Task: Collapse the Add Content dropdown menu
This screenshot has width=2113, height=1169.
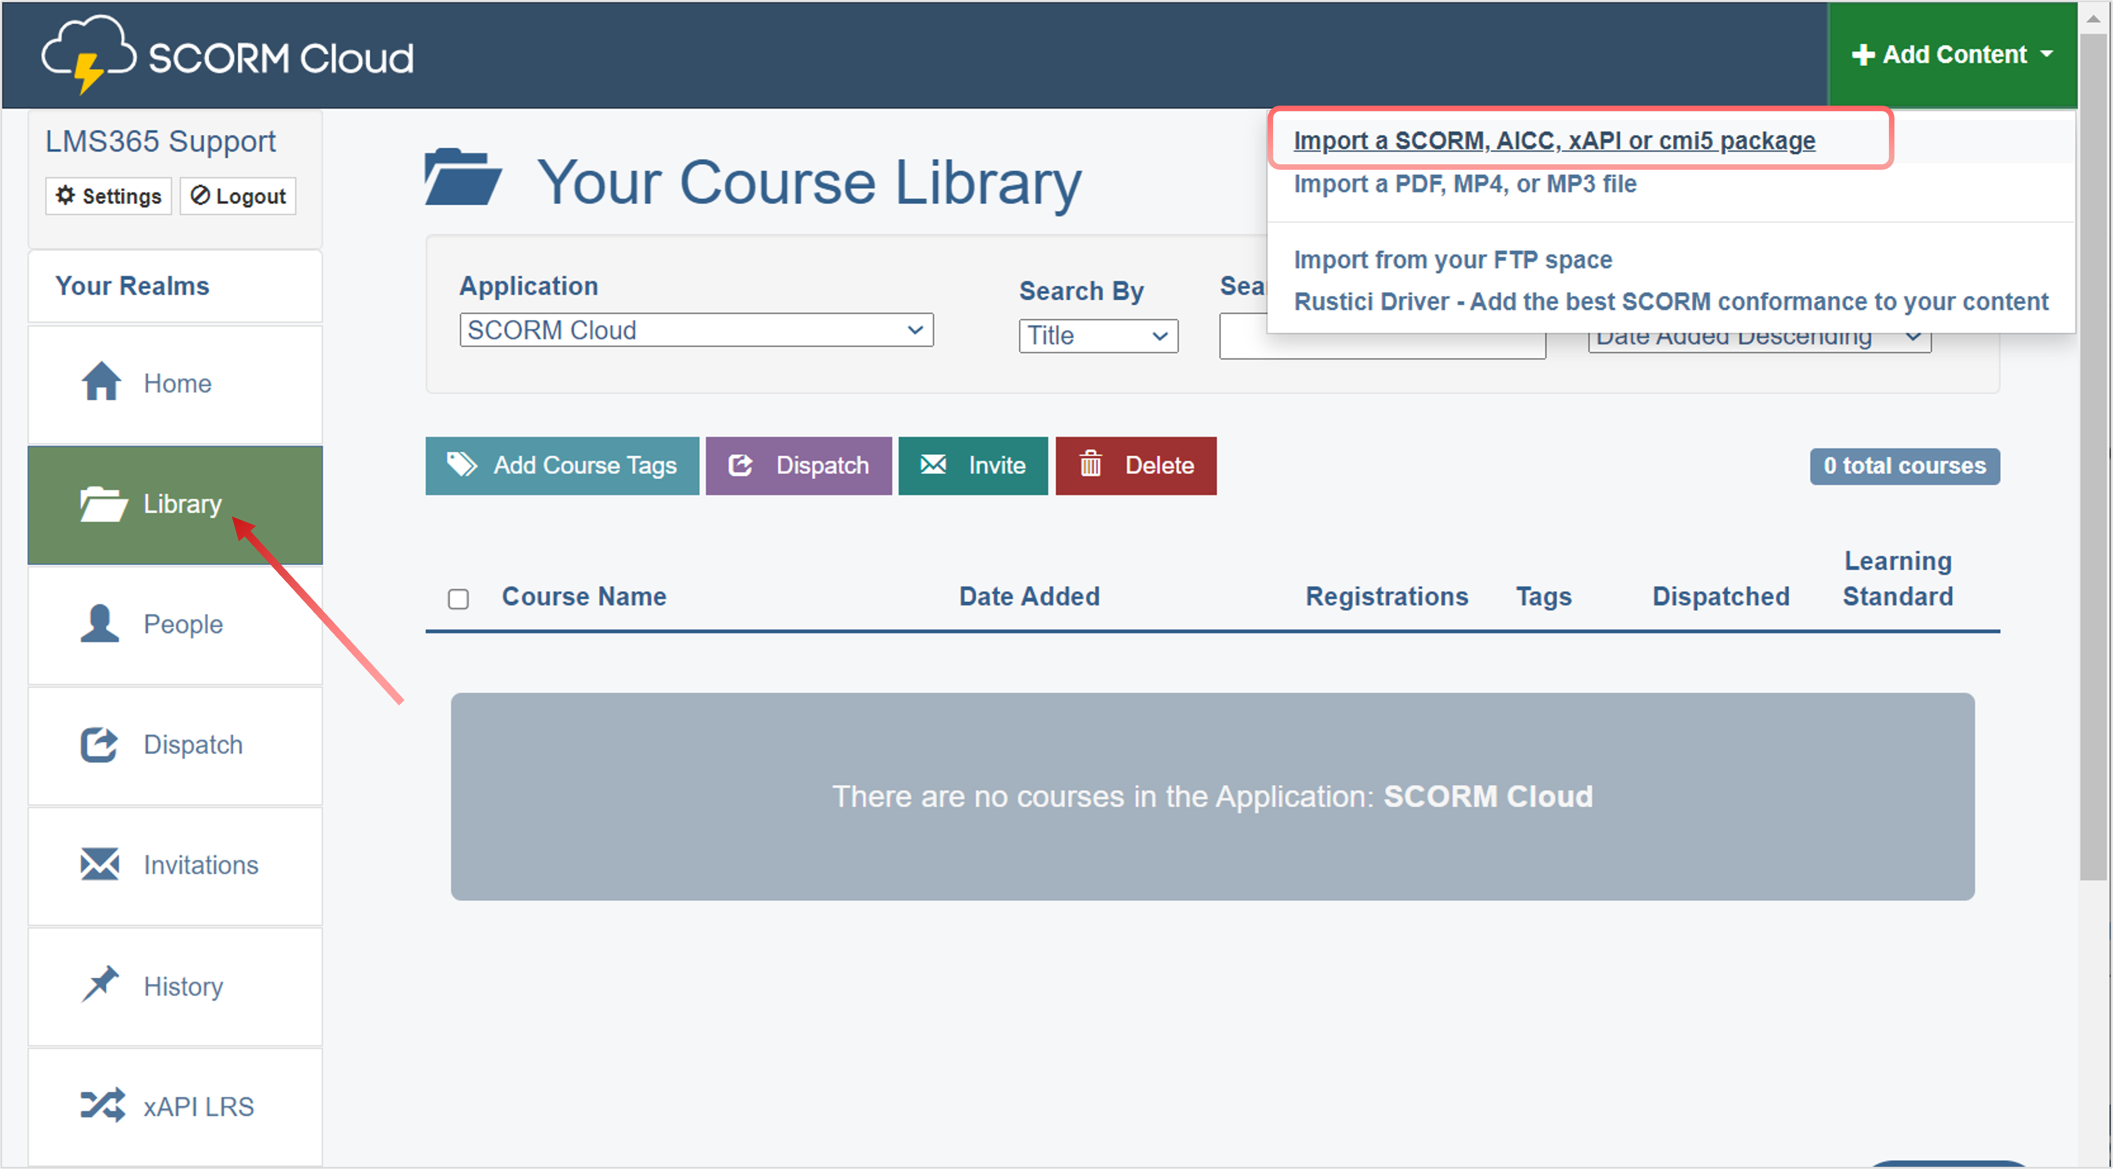Action: [1952, 55]
